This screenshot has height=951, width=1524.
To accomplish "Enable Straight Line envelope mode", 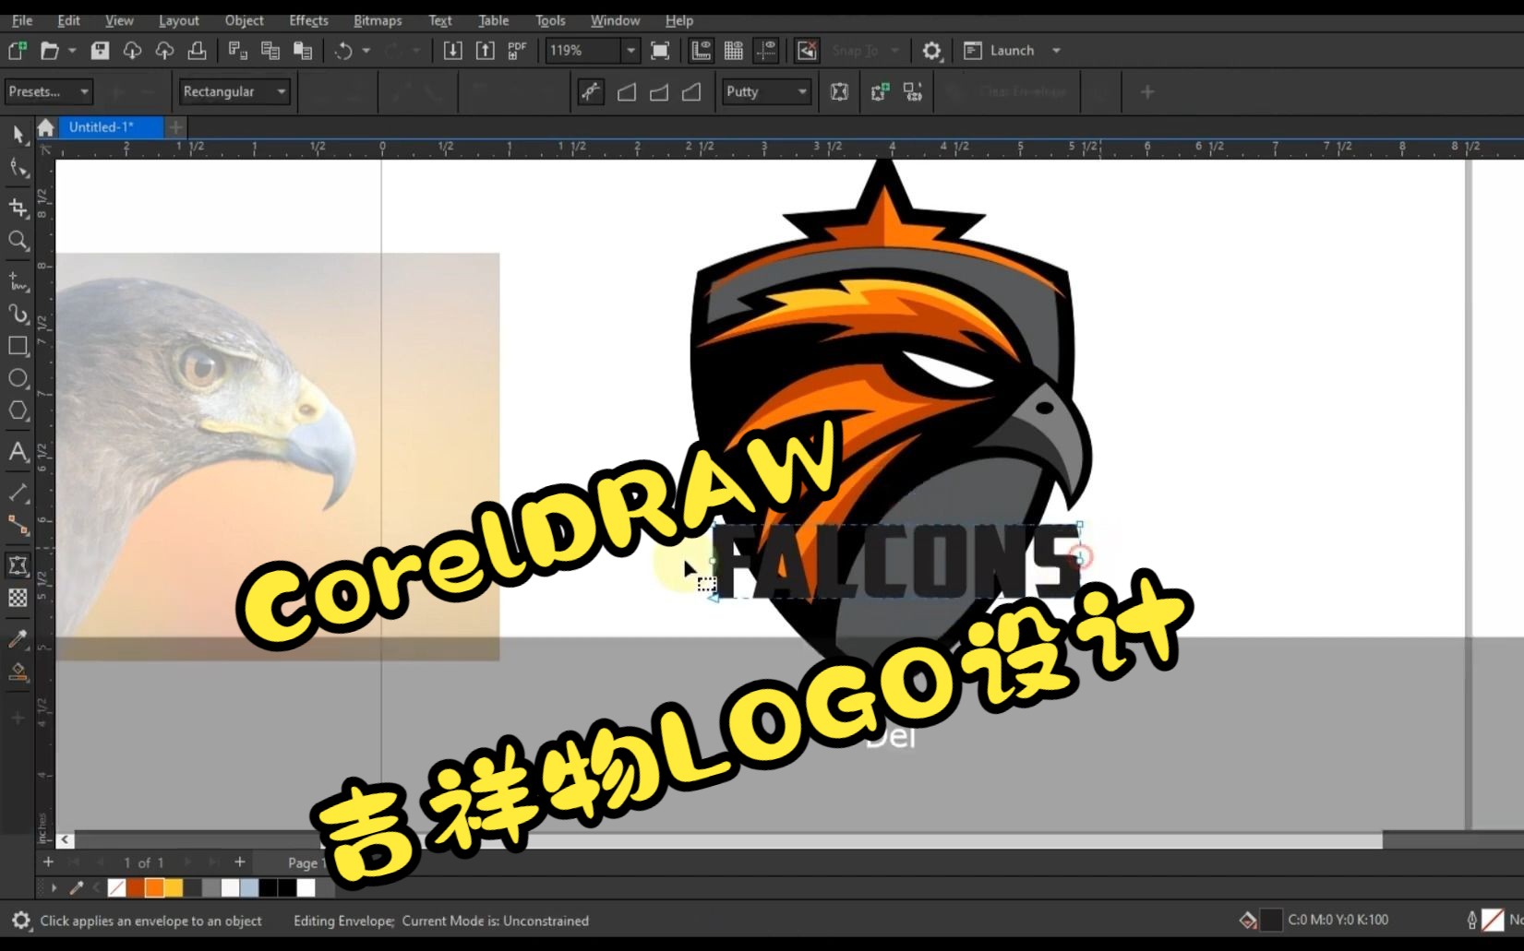I will (627, 91).
